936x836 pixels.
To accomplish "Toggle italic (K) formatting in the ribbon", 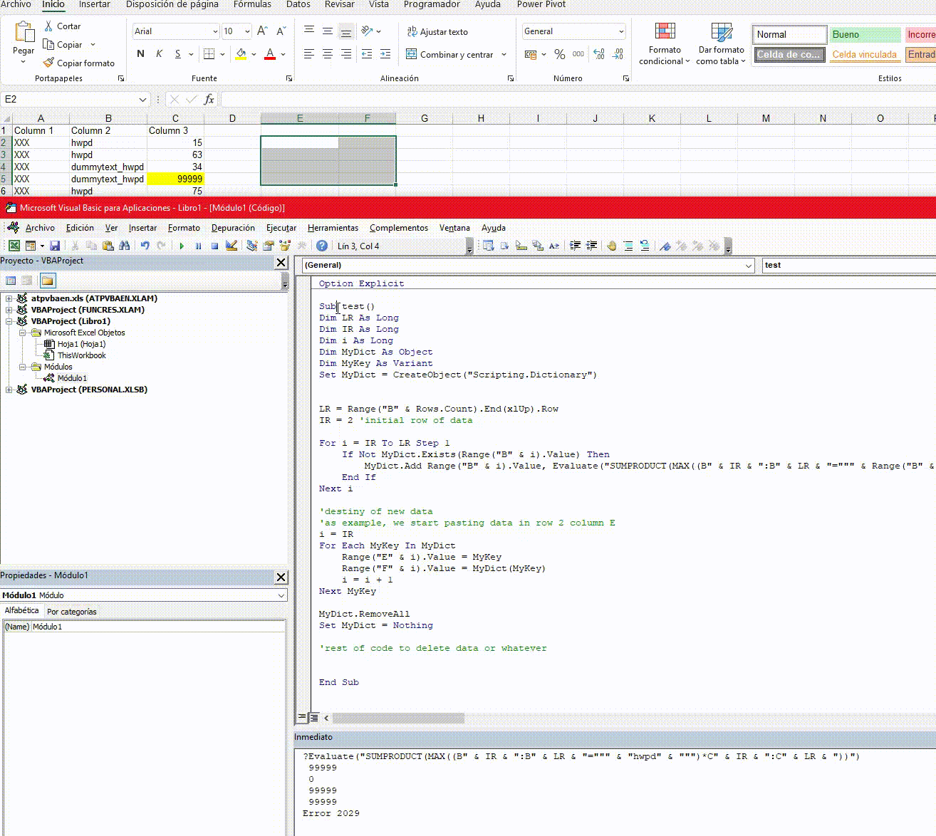I will pyautogui.click(x=159, y=54).
